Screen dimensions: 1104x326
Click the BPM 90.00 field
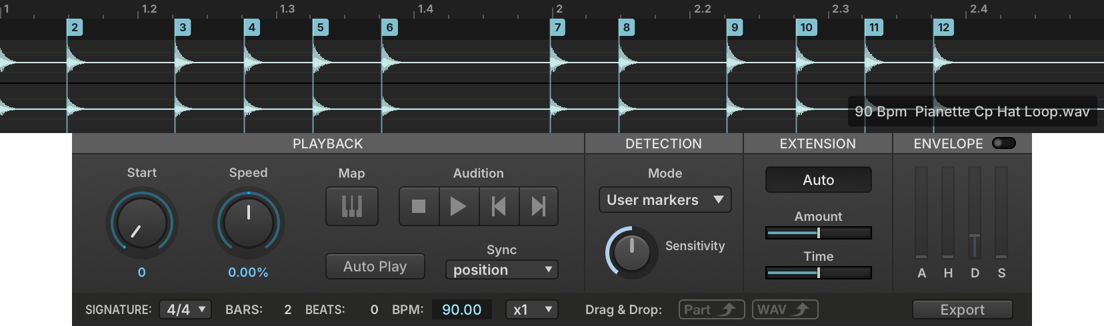click(462, 309)
